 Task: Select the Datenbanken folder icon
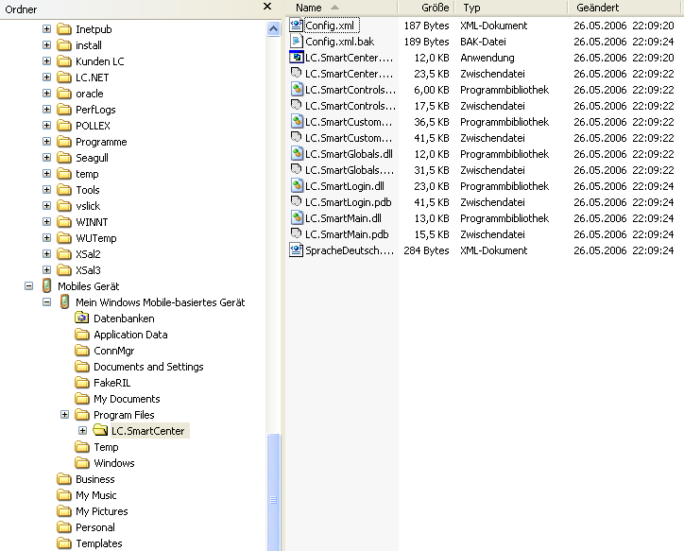click(82, 319)
